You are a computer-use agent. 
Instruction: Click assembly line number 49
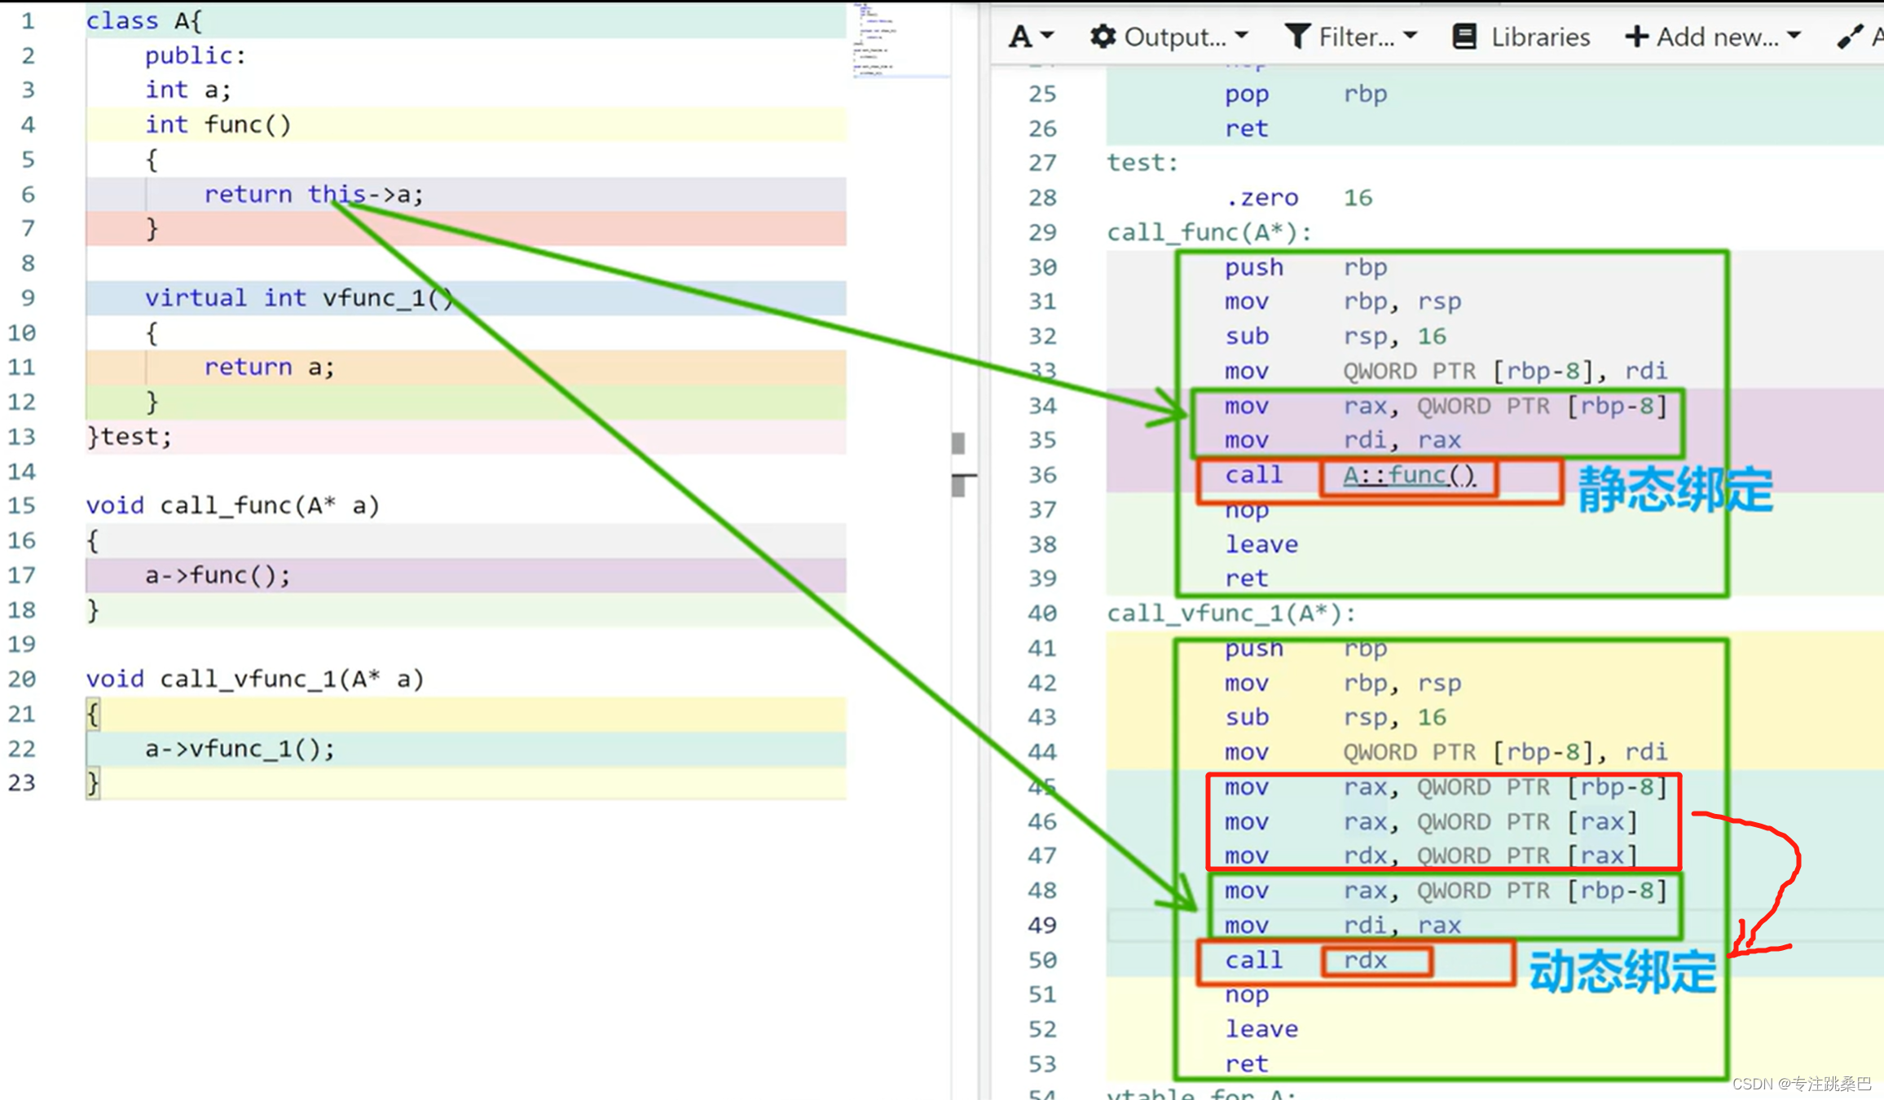coord(1042,926)
